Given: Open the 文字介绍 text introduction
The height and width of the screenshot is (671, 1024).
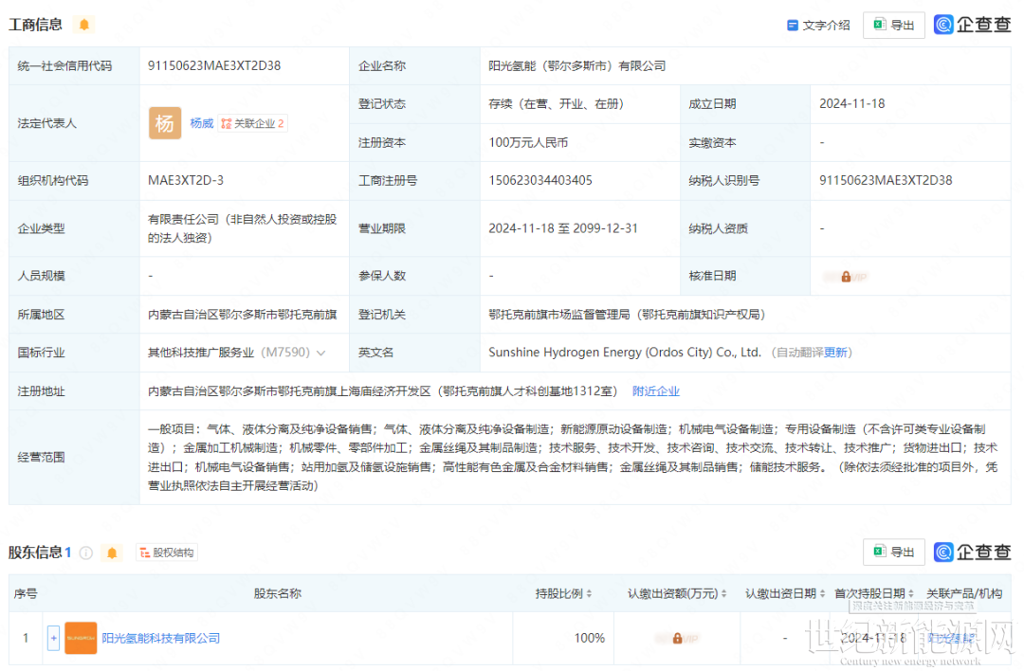Looking at the screenshot, I should coord(818,25).
